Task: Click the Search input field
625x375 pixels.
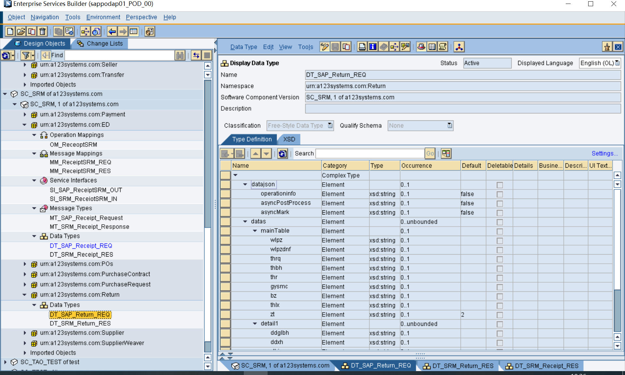Action: (x=370, y=153)
